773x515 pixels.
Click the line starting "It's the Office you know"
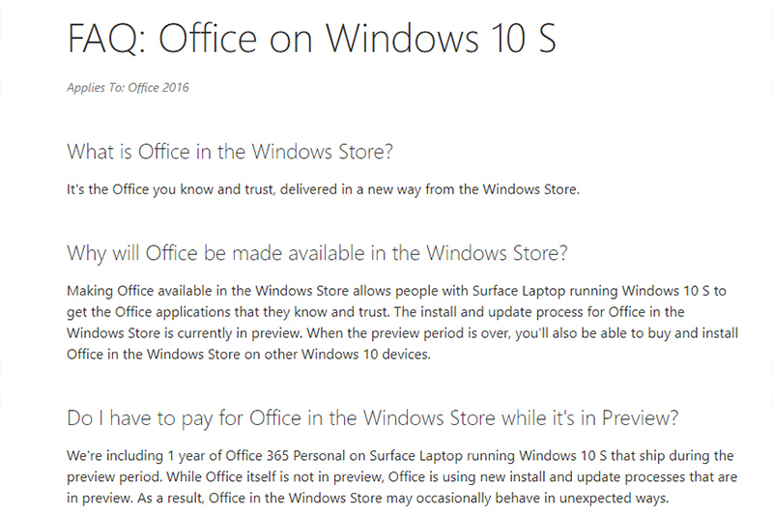(x=323, y=189)
